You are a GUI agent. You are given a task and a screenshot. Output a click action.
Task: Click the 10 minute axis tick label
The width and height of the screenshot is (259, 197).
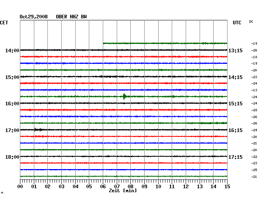click(x=158, y=186)
